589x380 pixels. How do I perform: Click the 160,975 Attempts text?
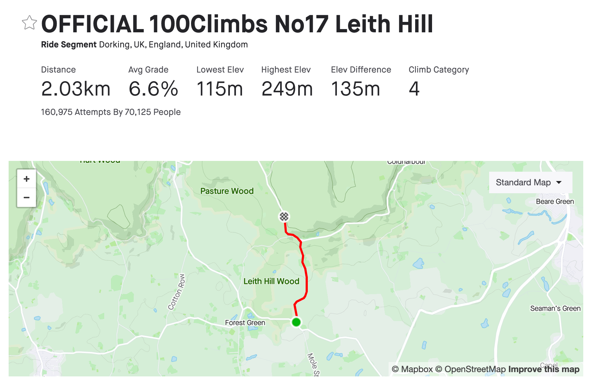[x=111, y=112]
